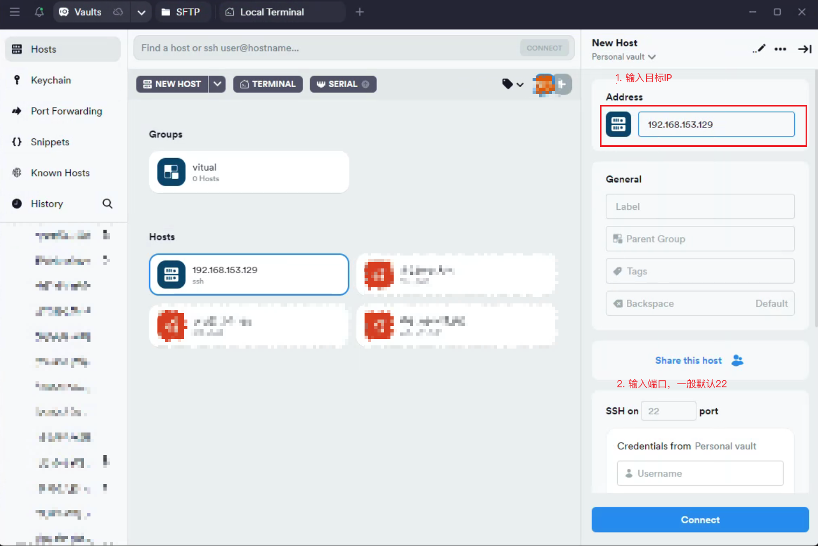Image resolution: width=818 pixels, height=546 pixels.
Task: Open the tag filter dropdown
Action: [512, 84]
